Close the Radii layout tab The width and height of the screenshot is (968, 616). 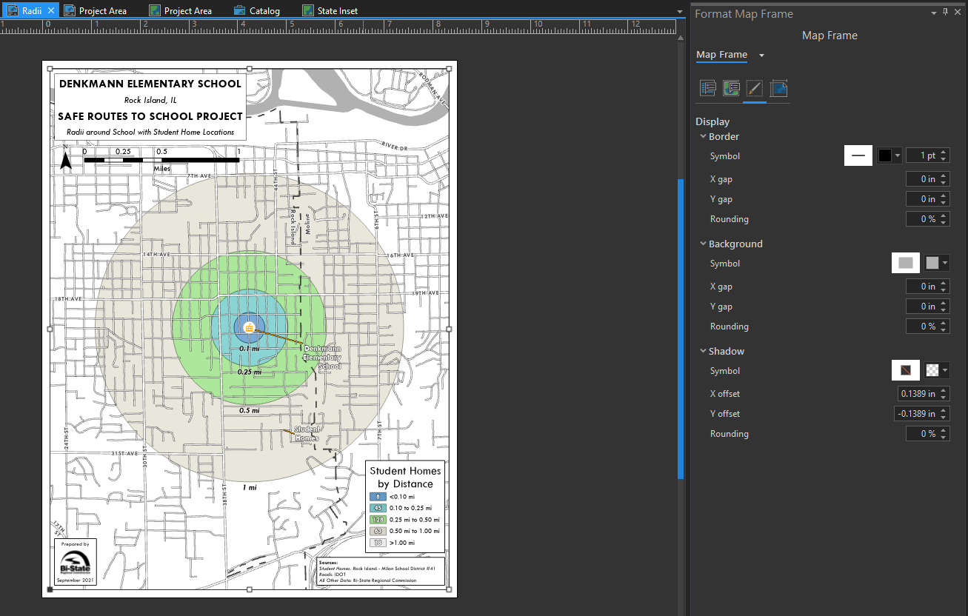pos(51,10)
